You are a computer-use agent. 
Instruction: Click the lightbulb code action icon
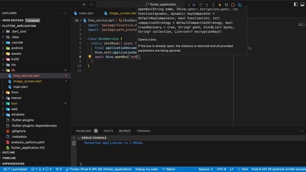89,56
